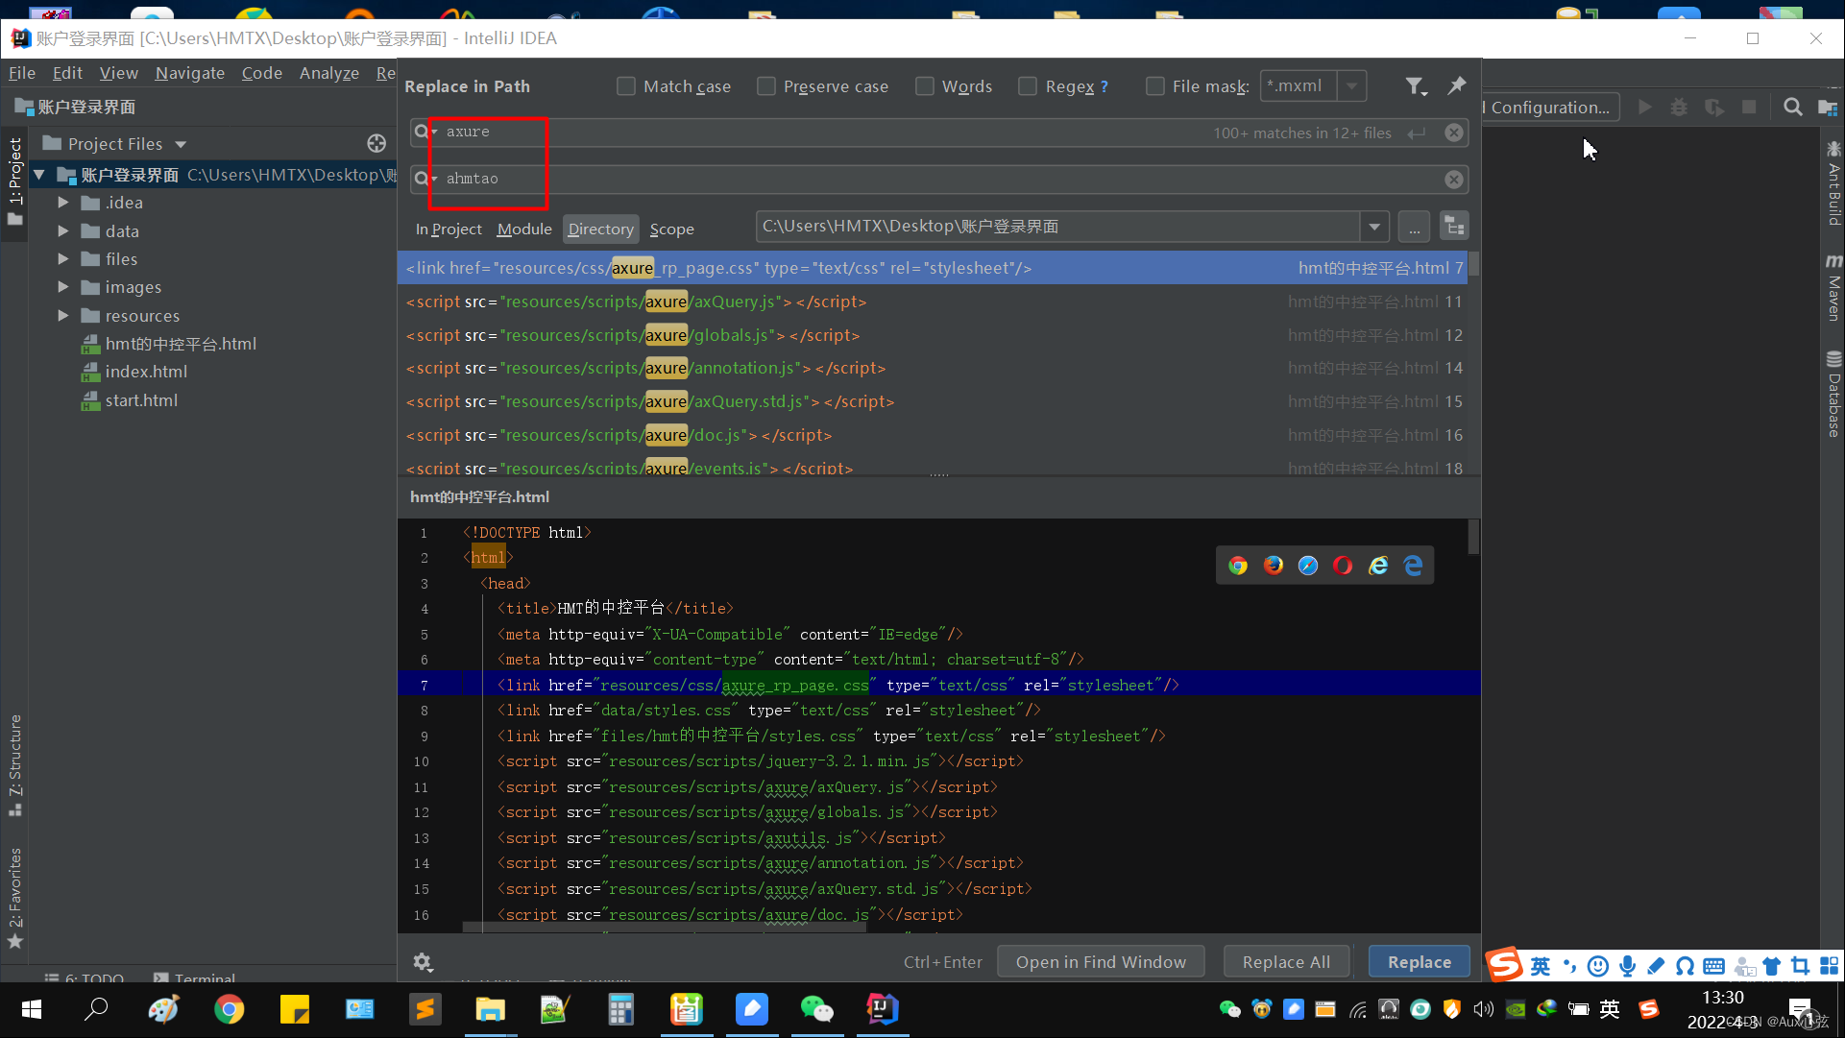Open start.html in project tree
Screen dimensions: 1845x1038
click(141, 400)
